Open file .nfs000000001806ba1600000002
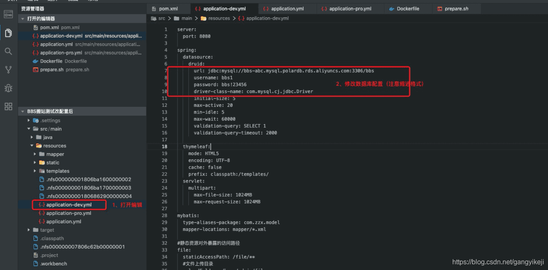548x270 pixels. tap(82, 179)
